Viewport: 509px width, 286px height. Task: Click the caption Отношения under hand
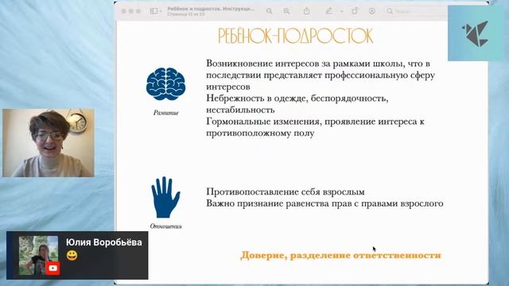tap(166, 226)
